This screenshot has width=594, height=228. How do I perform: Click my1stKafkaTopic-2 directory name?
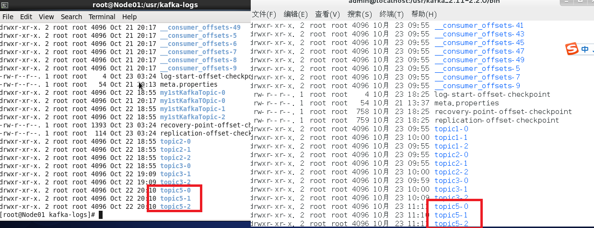(x=192, y=117)
